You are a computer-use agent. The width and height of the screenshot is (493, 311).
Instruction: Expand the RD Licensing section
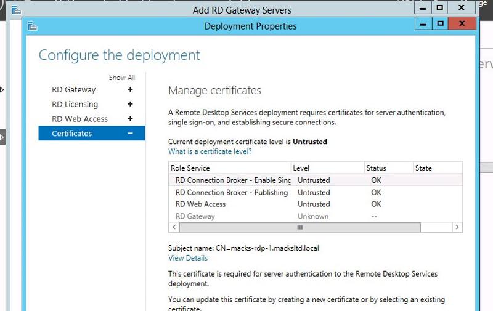pos(130,104)
